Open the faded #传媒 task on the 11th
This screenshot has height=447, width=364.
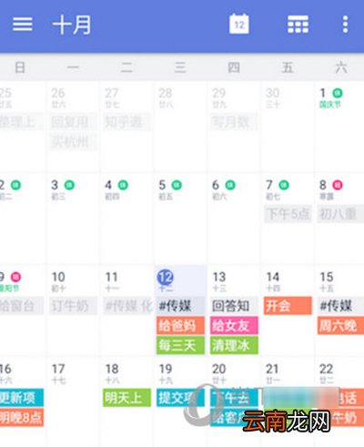pos(126,306)
